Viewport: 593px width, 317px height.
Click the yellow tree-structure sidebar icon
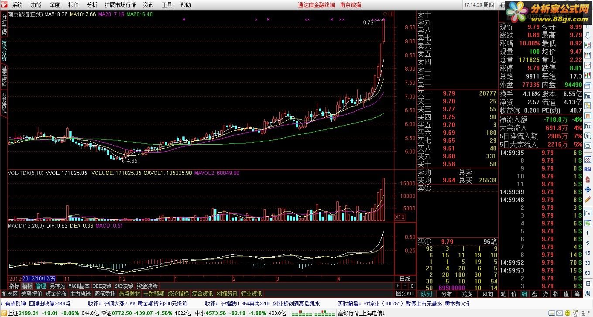click(x=587, y=106)
